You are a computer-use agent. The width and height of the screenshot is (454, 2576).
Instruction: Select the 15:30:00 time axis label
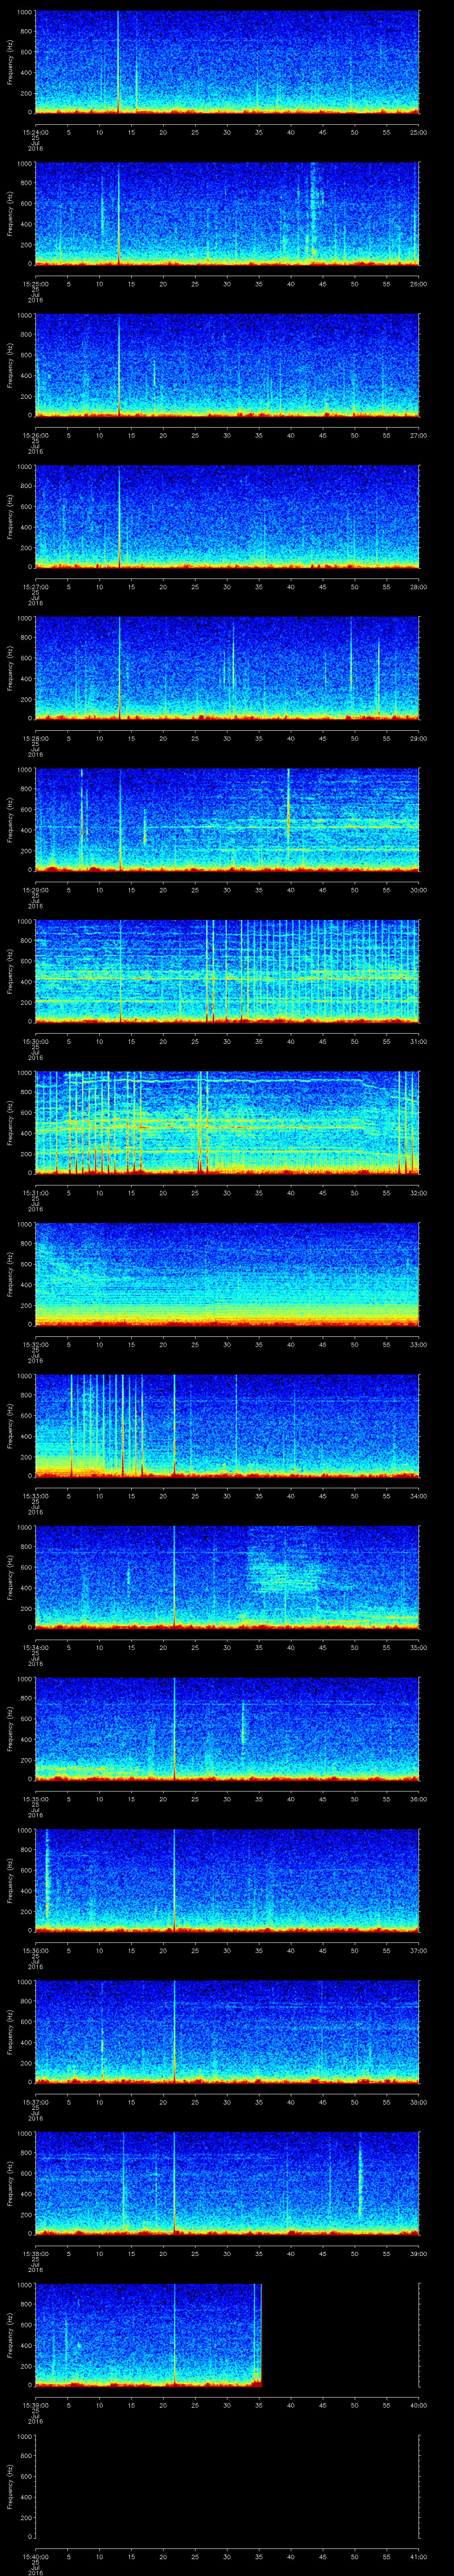34,1041
